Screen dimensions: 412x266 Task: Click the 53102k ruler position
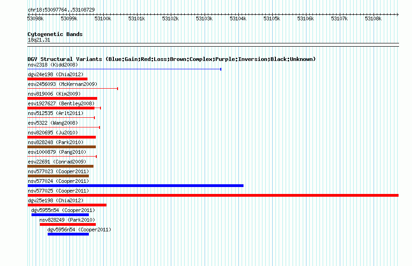(170, 18)
